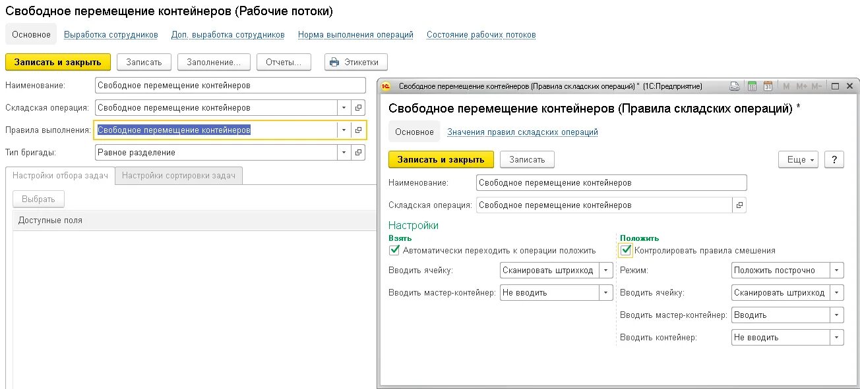Click into Наименование field in rules dialog
860x389 pixels.
(611, 183)
